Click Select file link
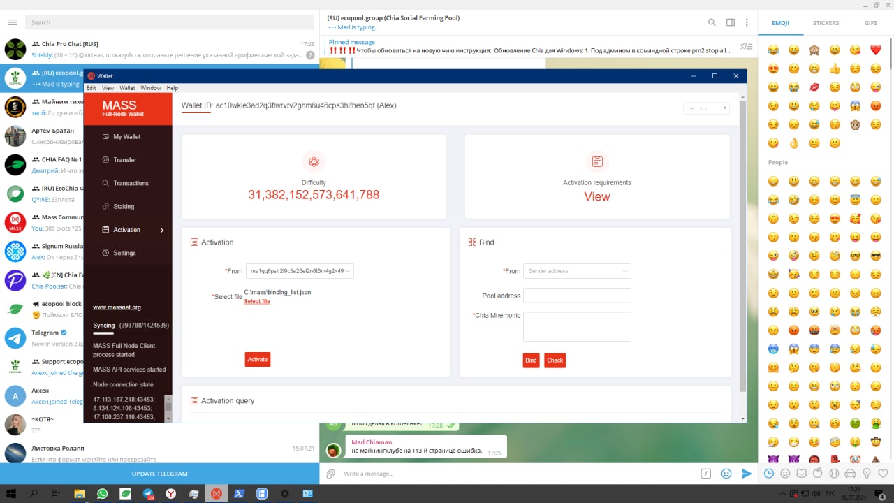 point(257,301)
